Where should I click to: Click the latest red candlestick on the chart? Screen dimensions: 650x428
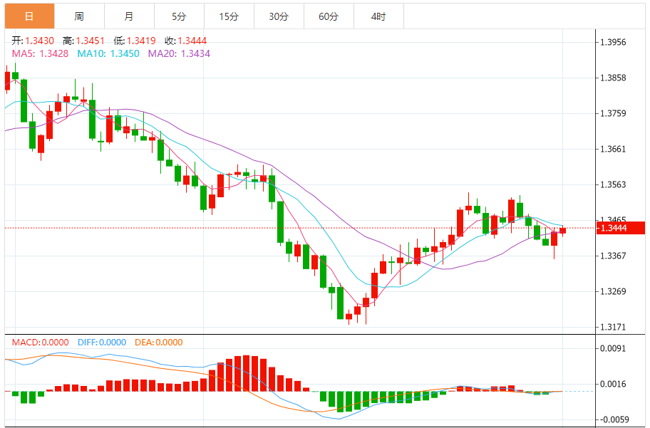click(562, 230)
